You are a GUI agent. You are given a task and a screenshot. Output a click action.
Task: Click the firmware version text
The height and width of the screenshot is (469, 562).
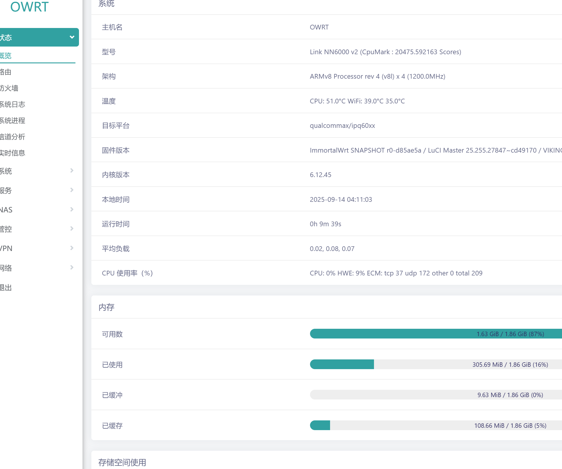coord(436,150)
